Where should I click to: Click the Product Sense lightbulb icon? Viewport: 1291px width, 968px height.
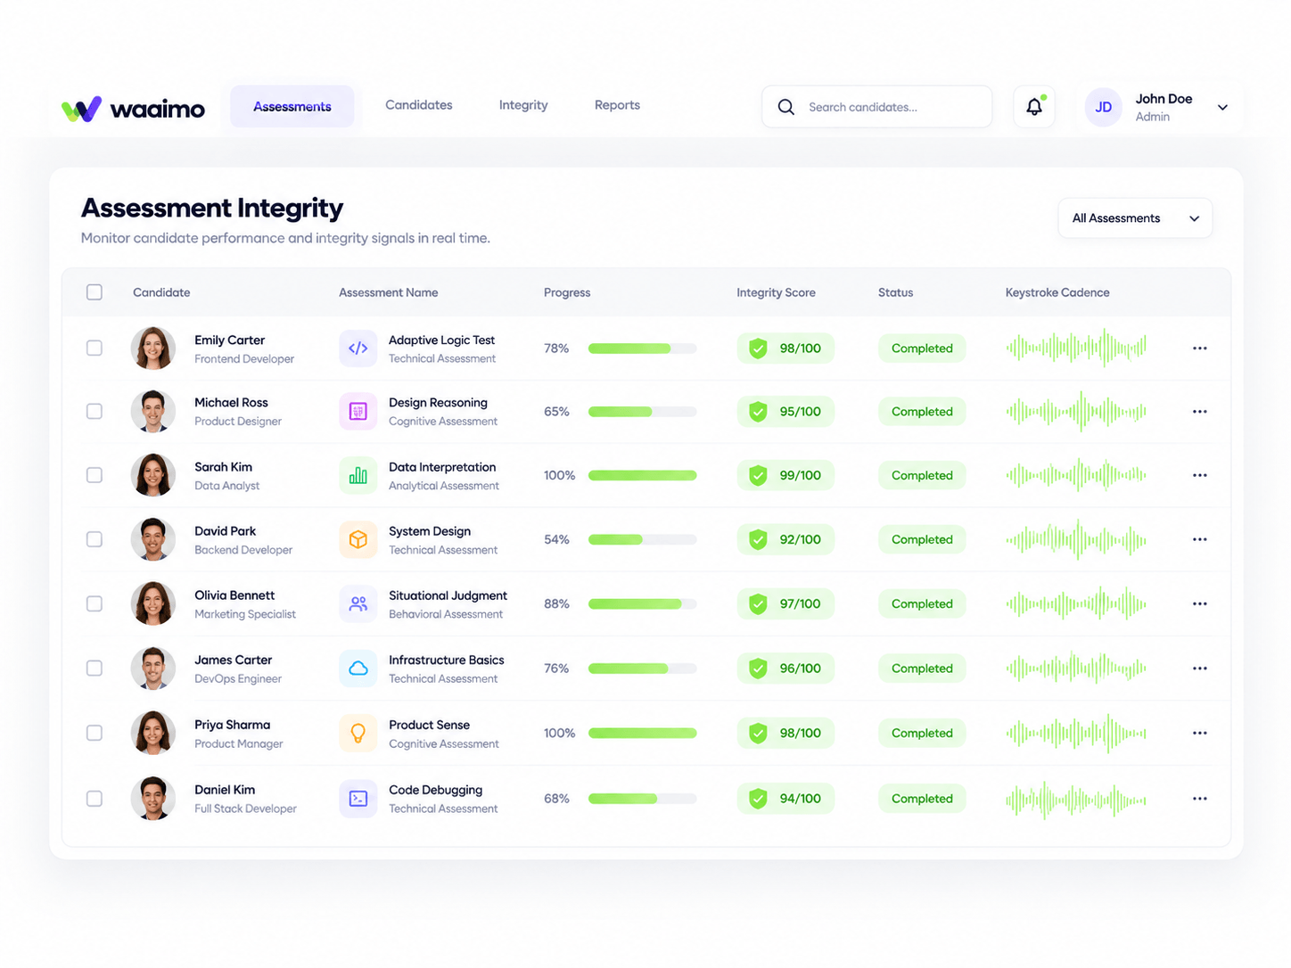(x=358, y=734)
